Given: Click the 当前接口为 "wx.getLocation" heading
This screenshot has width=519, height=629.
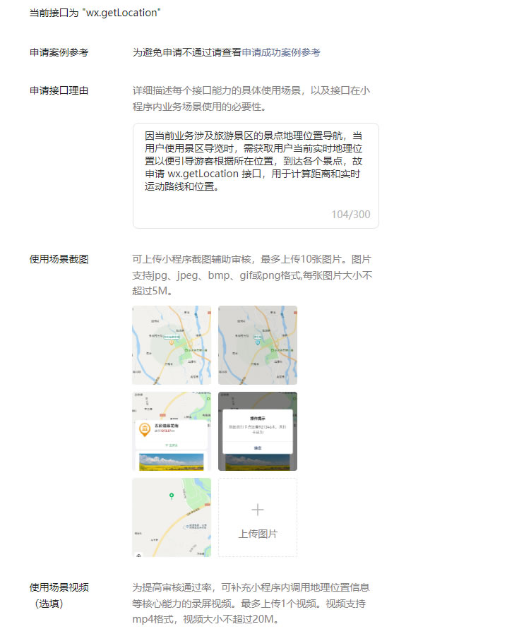Looking at the screenshot, I should click(x=95, y=13).
